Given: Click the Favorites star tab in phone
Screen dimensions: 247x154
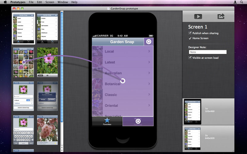Looking at the screenshot, I should (107, 121).
